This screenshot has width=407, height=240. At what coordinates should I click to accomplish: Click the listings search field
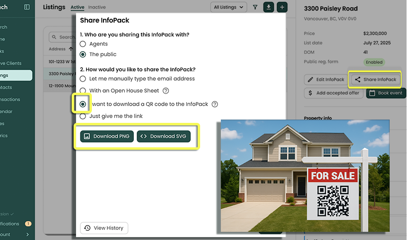63,37
